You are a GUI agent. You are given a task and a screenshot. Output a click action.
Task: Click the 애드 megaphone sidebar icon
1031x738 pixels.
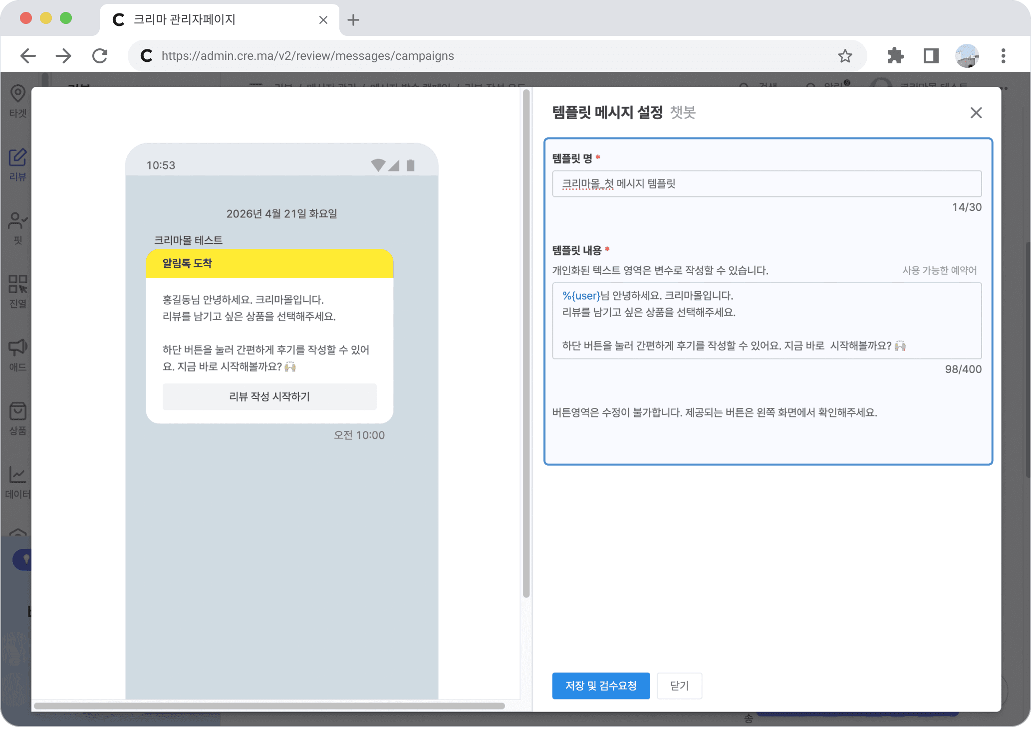17,348
